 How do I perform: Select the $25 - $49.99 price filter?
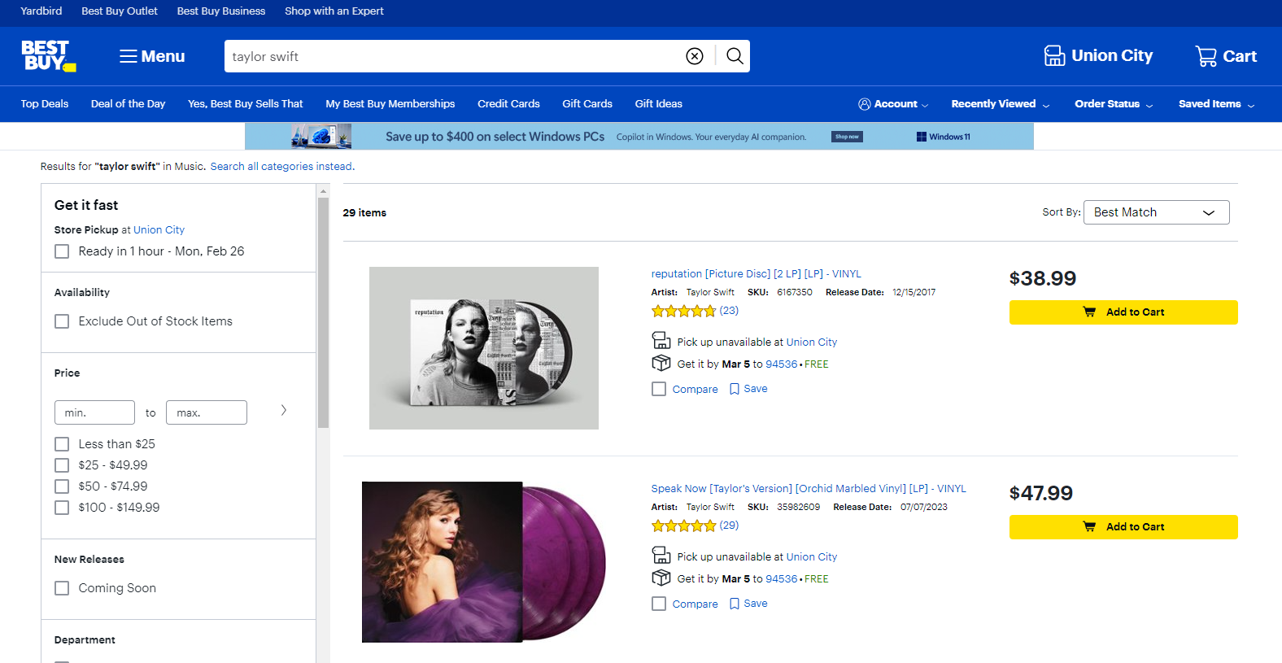(x=62, y=465)
